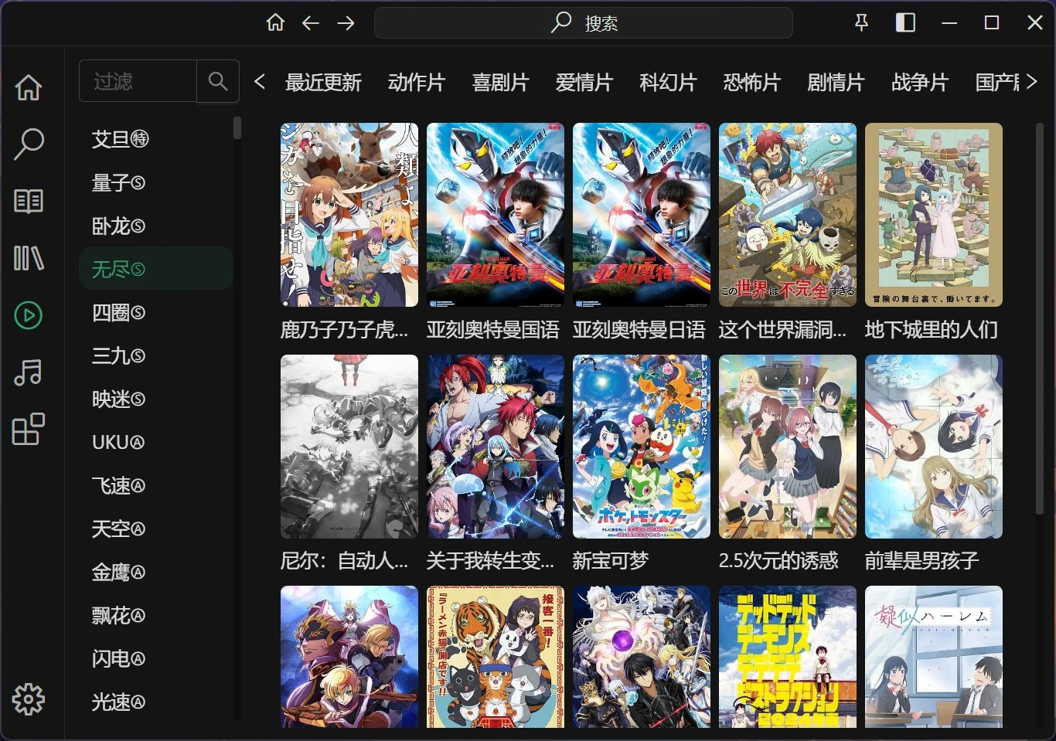
Task: Click the top search bar 搜索
Action: pos(584,23)
